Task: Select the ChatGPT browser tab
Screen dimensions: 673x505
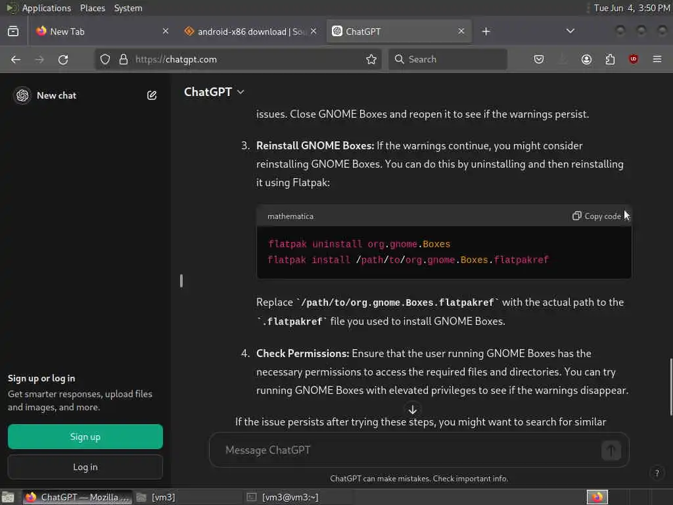Action: pyautogui.click(x=399, y=32)
